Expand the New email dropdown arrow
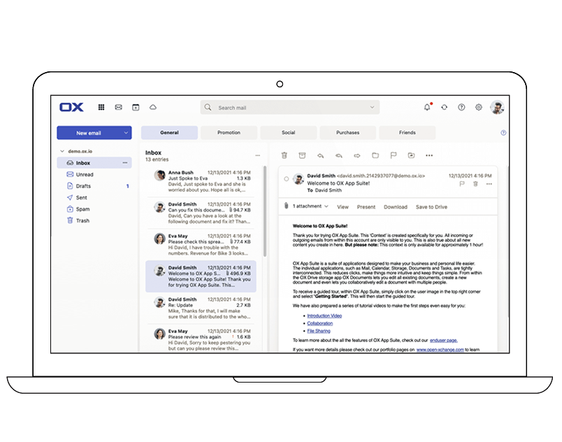The image size is (562, 442). 126,133
